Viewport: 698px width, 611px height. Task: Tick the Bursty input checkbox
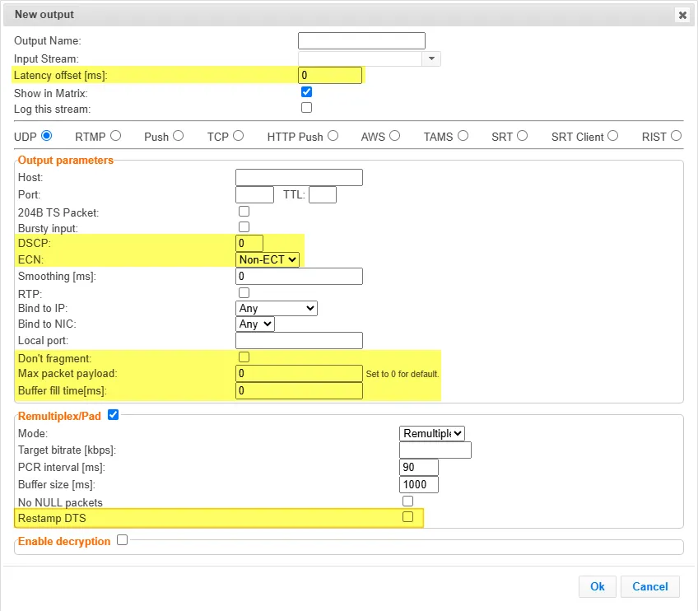pos(244,226)
